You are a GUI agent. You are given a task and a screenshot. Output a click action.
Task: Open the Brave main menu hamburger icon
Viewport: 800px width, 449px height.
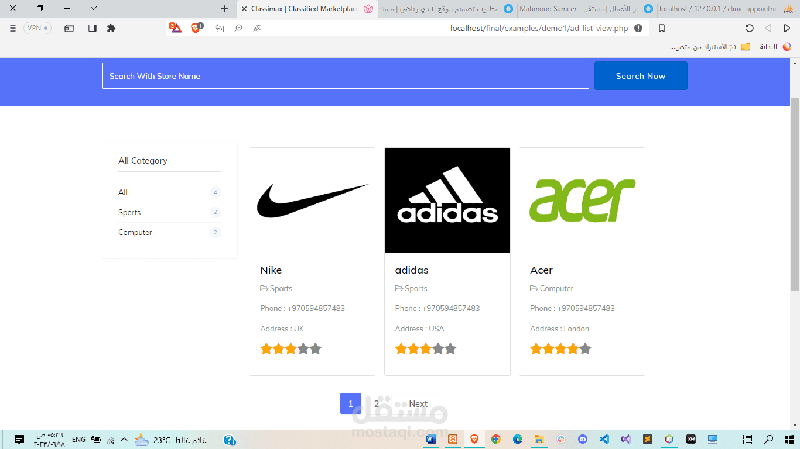[x=13, y=28]
